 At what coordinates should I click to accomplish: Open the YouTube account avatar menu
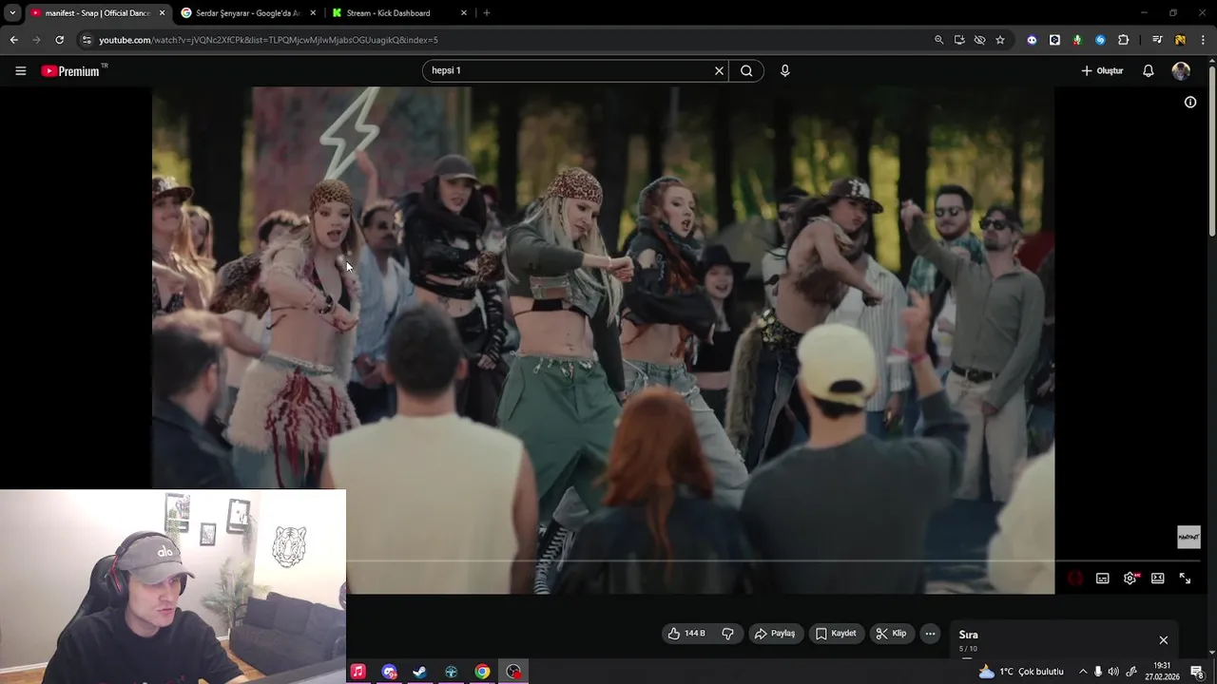(x=1181, y=70)
